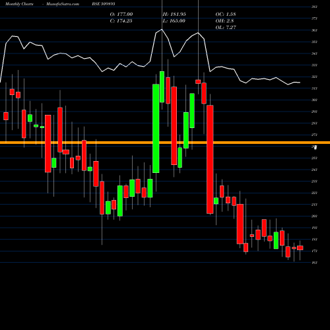Click the '273' price axis label

[x=314, y=135]
